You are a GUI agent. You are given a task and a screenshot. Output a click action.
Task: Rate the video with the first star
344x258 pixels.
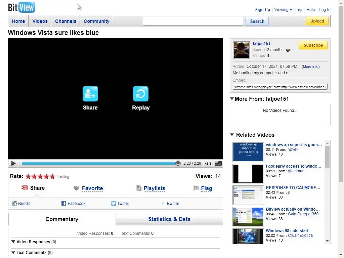28,176
